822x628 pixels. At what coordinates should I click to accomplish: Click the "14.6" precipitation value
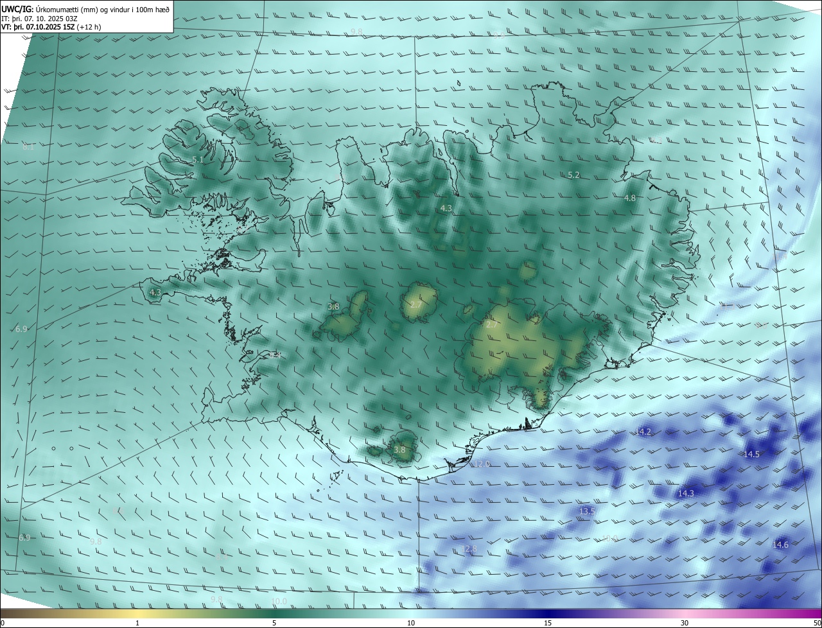(780, 545)
